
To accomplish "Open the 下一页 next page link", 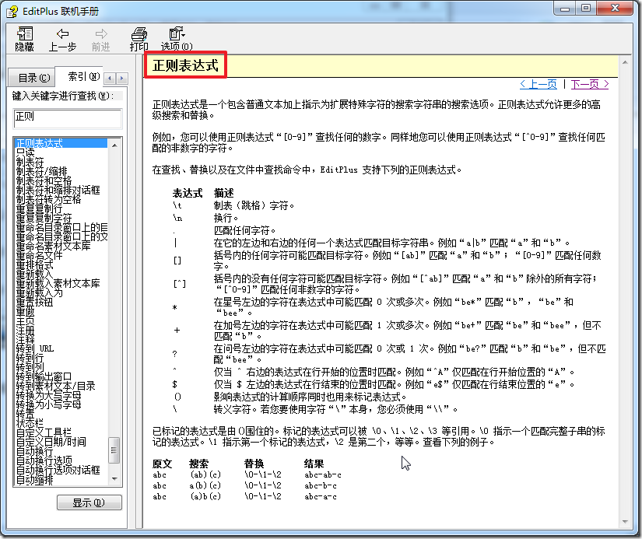I will [590, 84].
